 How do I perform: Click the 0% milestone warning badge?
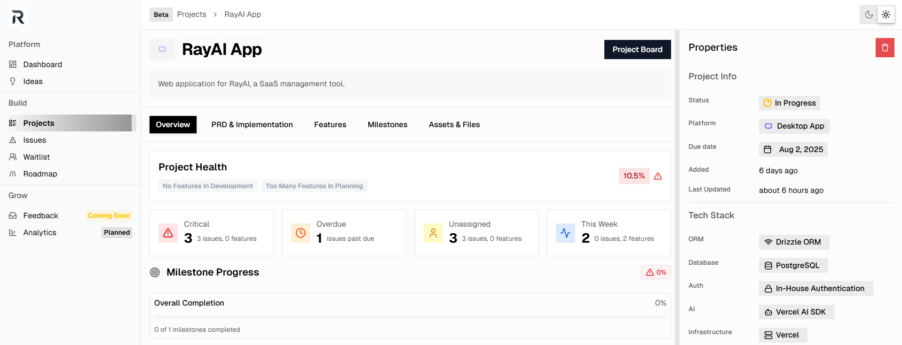(656, 272)
